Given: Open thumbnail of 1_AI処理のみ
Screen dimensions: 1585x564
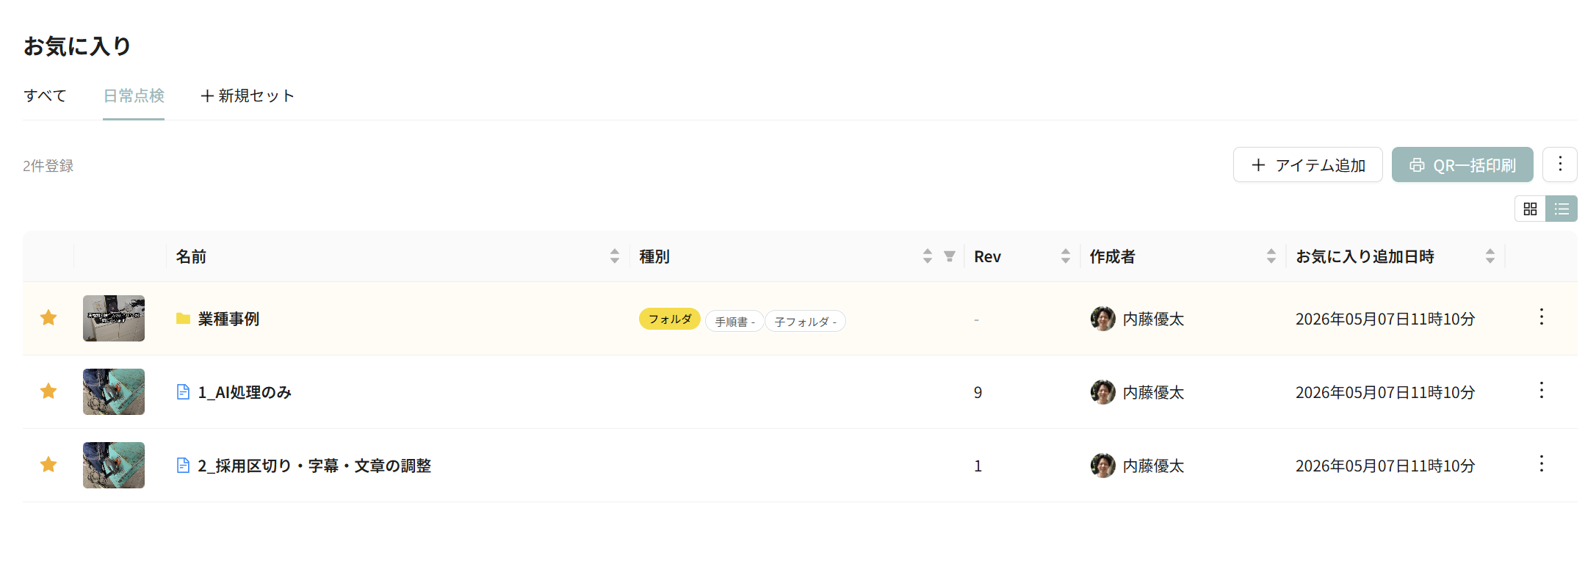Looking at the screenshot, I should pyautogui.click(x=114, y=391).
